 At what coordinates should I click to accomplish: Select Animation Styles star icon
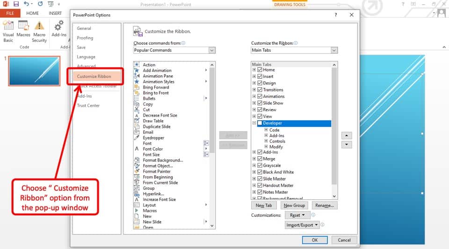coord(137,82)
